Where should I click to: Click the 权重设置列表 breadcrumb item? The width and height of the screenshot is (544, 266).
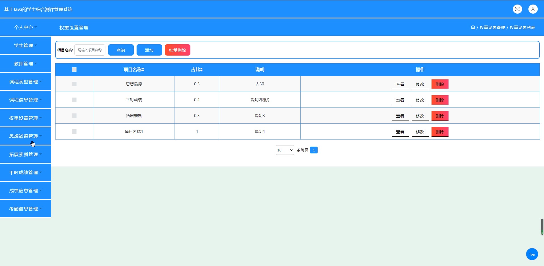tap(522, 28)
